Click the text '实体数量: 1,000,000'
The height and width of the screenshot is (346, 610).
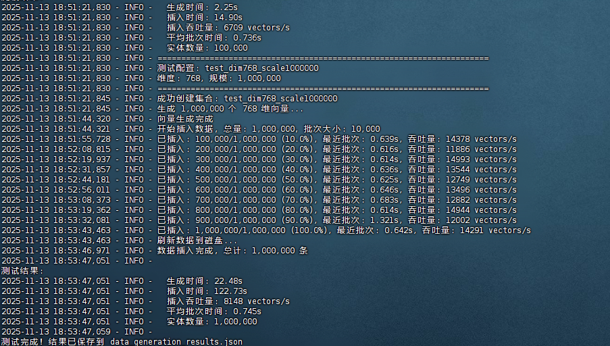tap(212, 321)
